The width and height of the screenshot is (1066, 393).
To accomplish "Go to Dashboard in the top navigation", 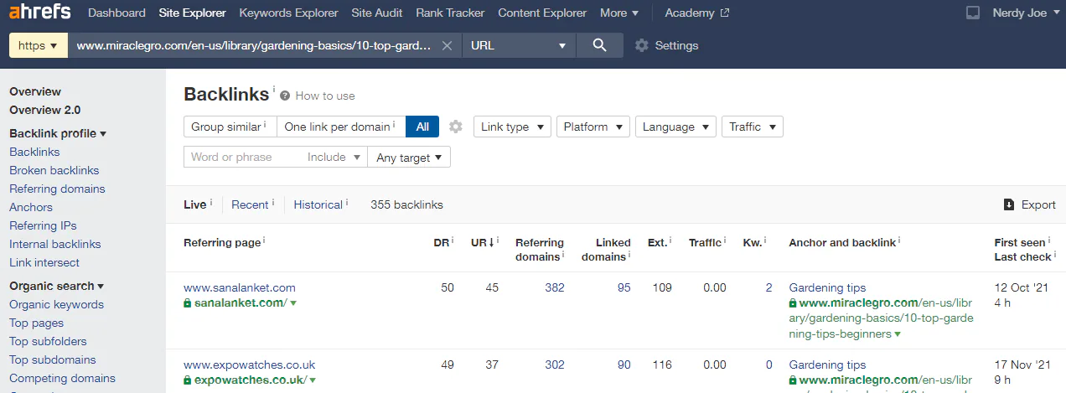I will coord(116,13).
